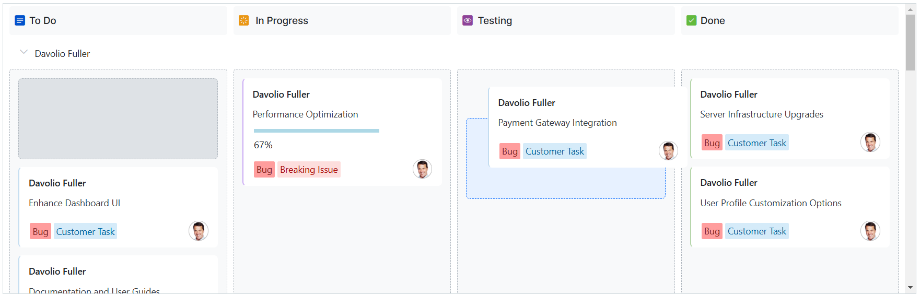Click avatar on User Profile Customization card

point(870,231)
